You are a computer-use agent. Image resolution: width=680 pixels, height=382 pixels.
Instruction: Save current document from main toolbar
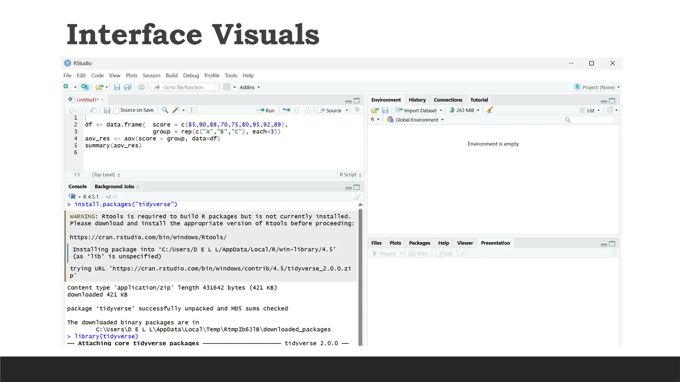[x=117, y=87]
